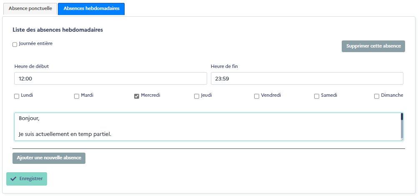Click the Heure de fin label
The height and width of the screenshot is (196, 418).
click(224, 66)
